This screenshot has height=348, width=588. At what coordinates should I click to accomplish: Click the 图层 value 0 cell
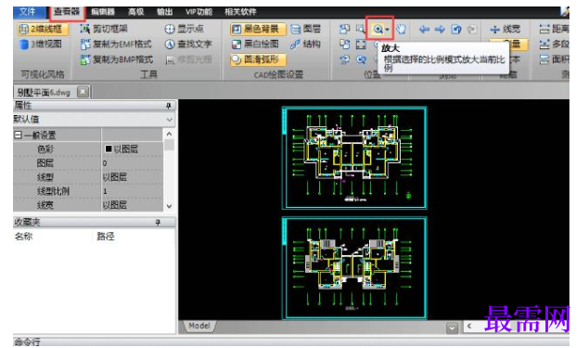pos(132,163)
